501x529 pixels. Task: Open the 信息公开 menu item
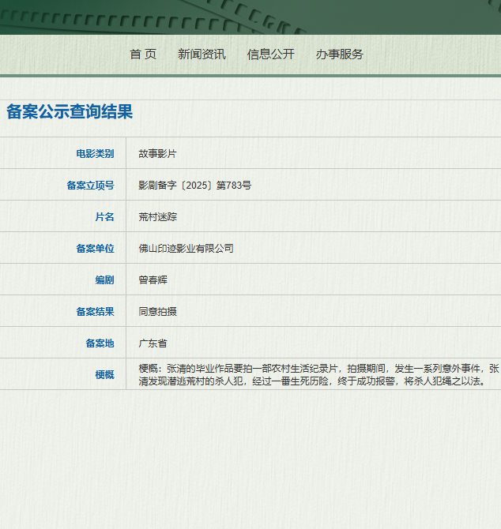click(270, 54)
